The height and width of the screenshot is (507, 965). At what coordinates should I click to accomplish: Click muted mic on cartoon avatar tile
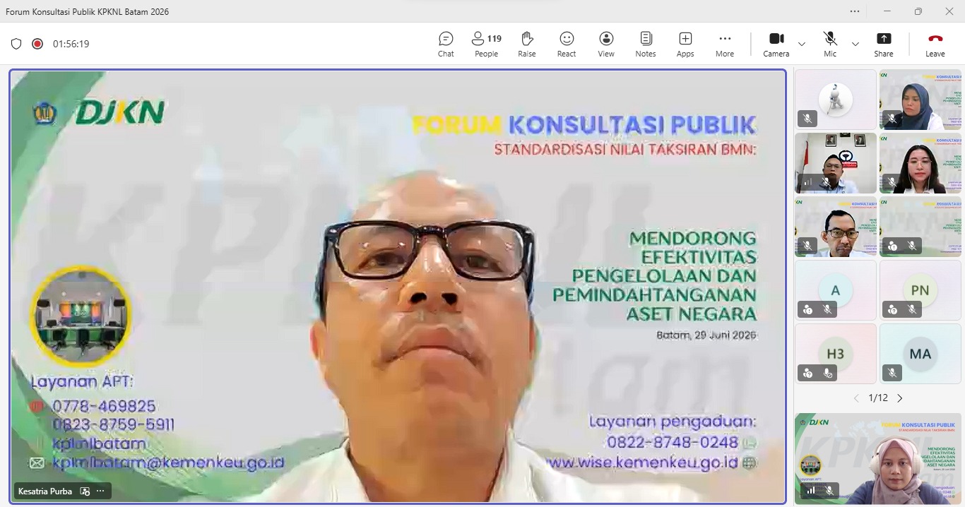tap(807, 119)
